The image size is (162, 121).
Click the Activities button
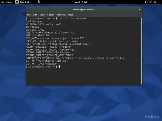pyautogui.click(x=7, y=2)
